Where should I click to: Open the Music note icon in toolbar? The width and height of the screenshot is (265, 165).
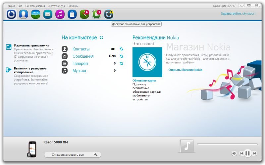pos(60,14)
